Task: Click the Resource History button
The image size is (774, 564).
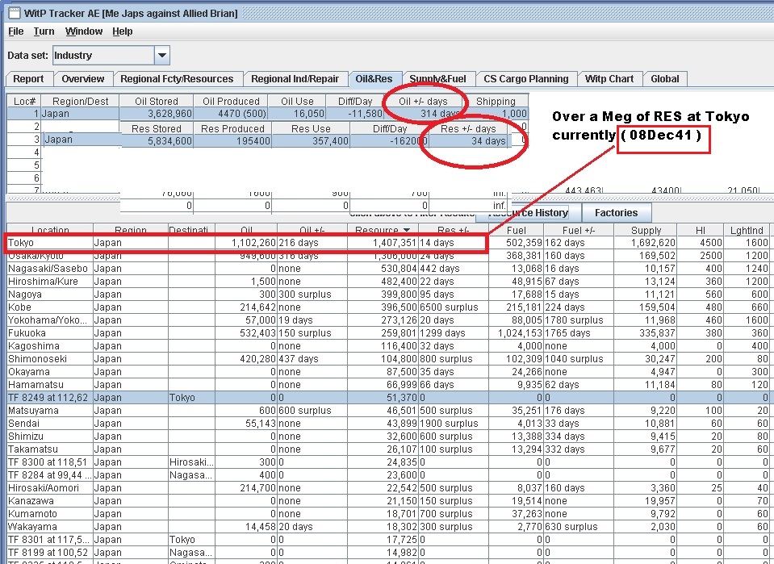Action: tap(529, 213)
